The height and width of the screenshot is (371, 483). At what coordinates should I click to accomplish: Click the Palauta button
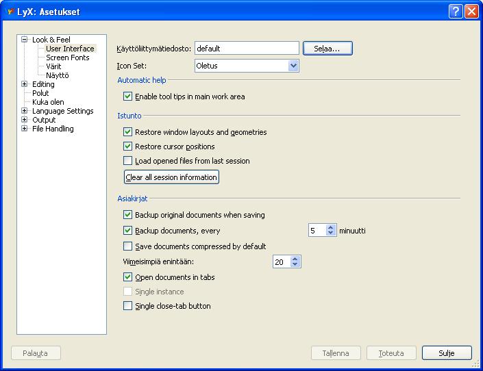[x=36, y=353]
